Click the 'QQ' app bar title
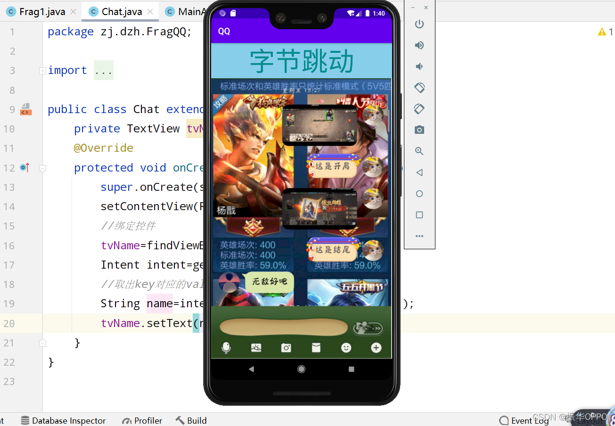This screenshot has height=426, width=615. (224, 32)
